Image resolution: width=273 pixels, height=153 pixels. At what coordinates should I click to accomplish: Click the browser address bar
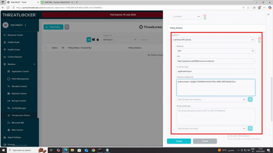click(127, 8)
